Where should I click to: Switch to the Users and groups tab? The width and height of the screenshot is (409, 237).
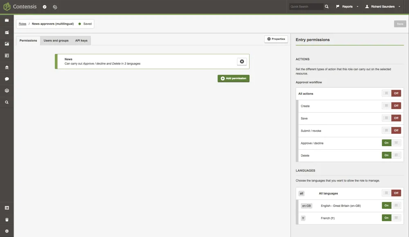[56, 40]
